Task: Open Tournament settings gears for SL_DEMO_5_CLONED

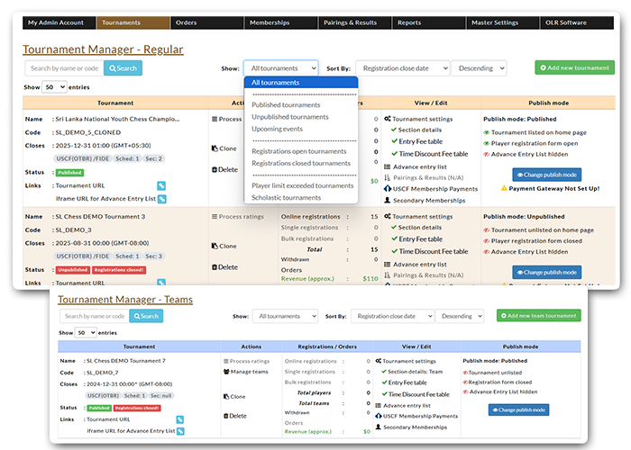Action: coord(418,119)
